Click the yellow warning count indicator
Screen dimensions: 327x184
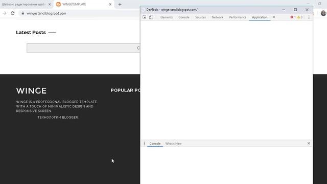[x=300, y=17]
